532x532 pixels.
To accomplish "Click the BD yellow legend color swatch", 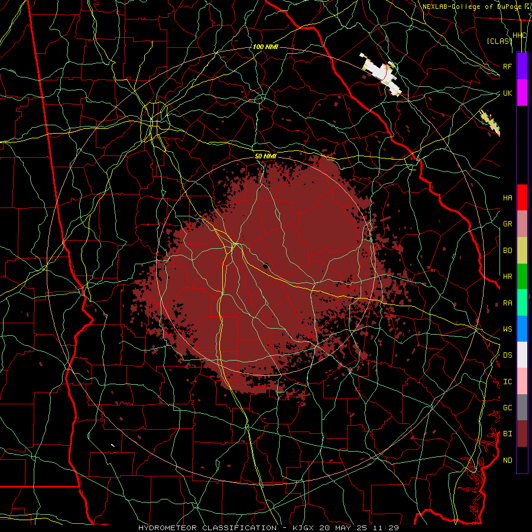I will click(522, 251).
